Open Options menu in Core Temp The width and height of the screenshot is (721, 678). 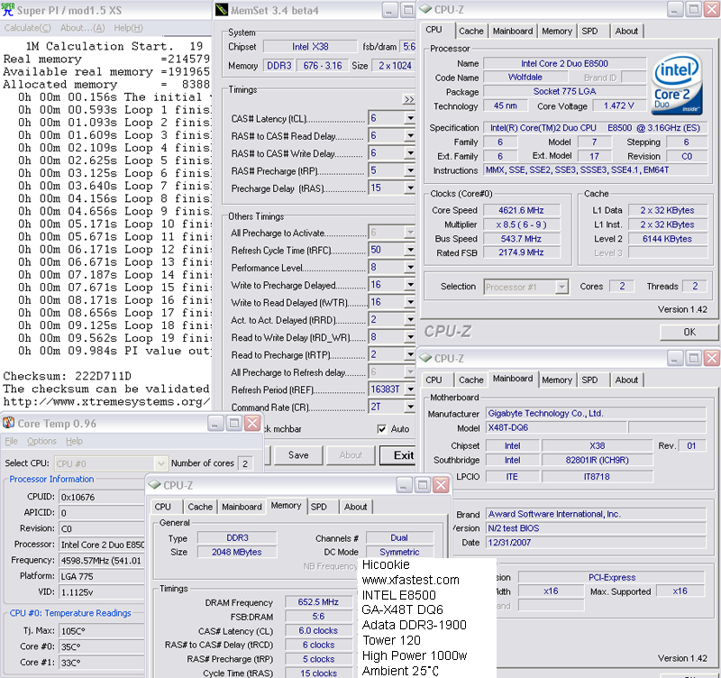point(41,441)
